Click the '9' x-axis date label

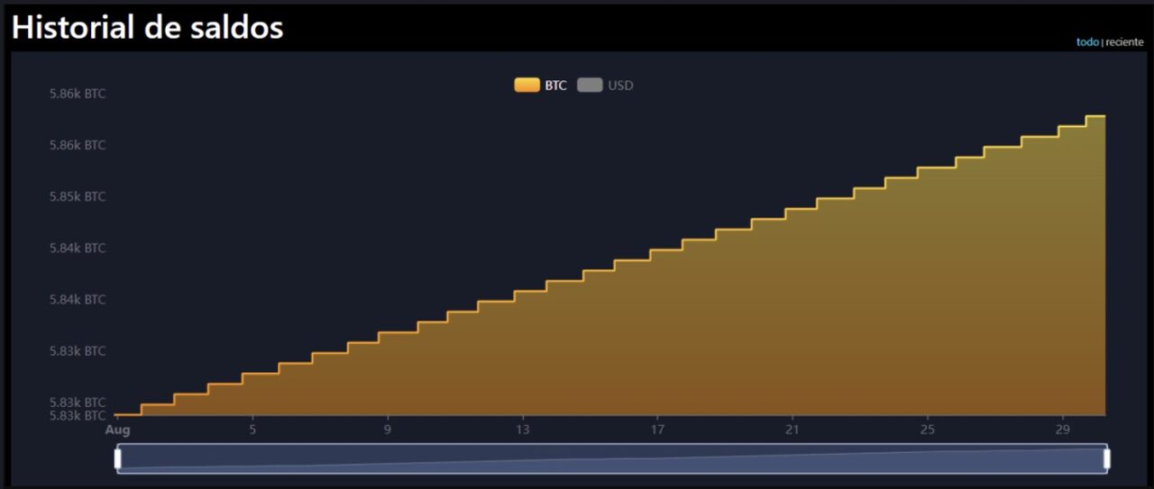pos(388,430)
